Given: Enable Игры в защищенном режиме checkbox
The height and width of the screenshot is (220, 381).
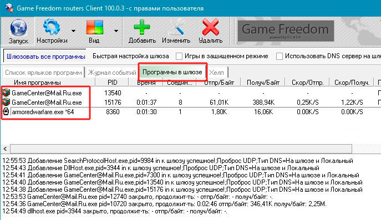Looking at the screenshot, I should pyautogui.click(x=179, y=57).
